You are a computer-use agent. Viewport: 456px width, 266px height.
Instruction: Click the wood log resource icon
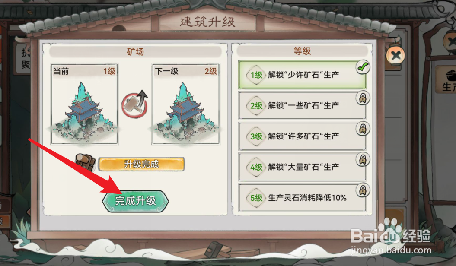(x=85, y=163)
